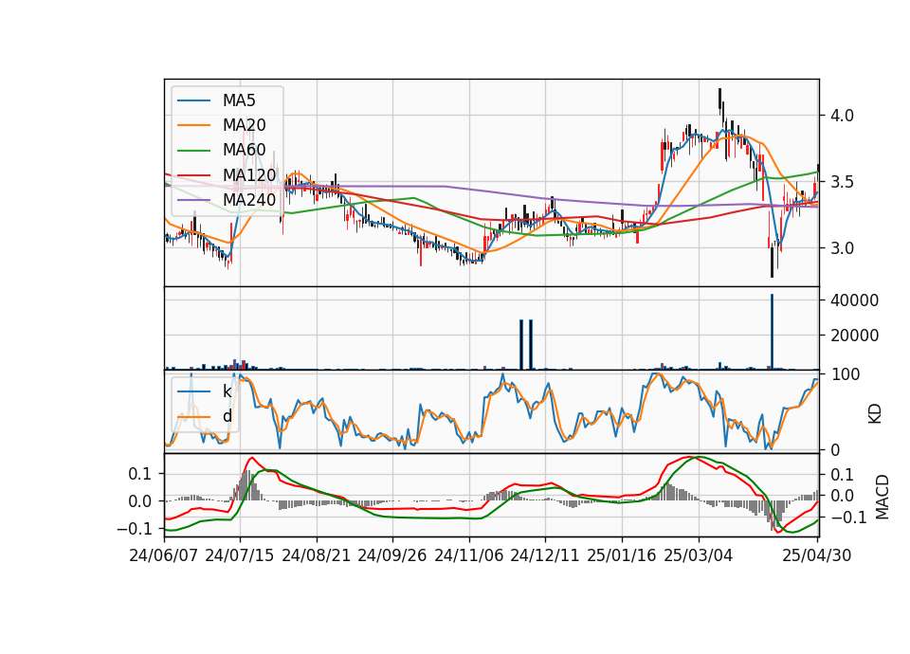Click the orange MA20 legend line sample

tap(193, 126)
